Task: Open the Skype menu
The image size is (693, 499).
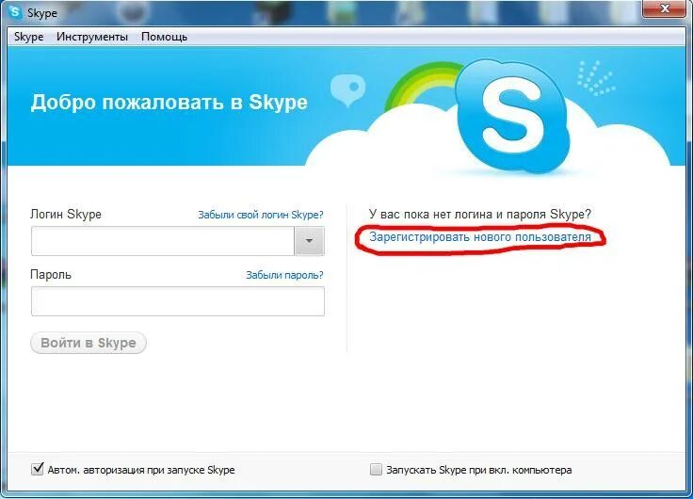Action: point(29,37)
